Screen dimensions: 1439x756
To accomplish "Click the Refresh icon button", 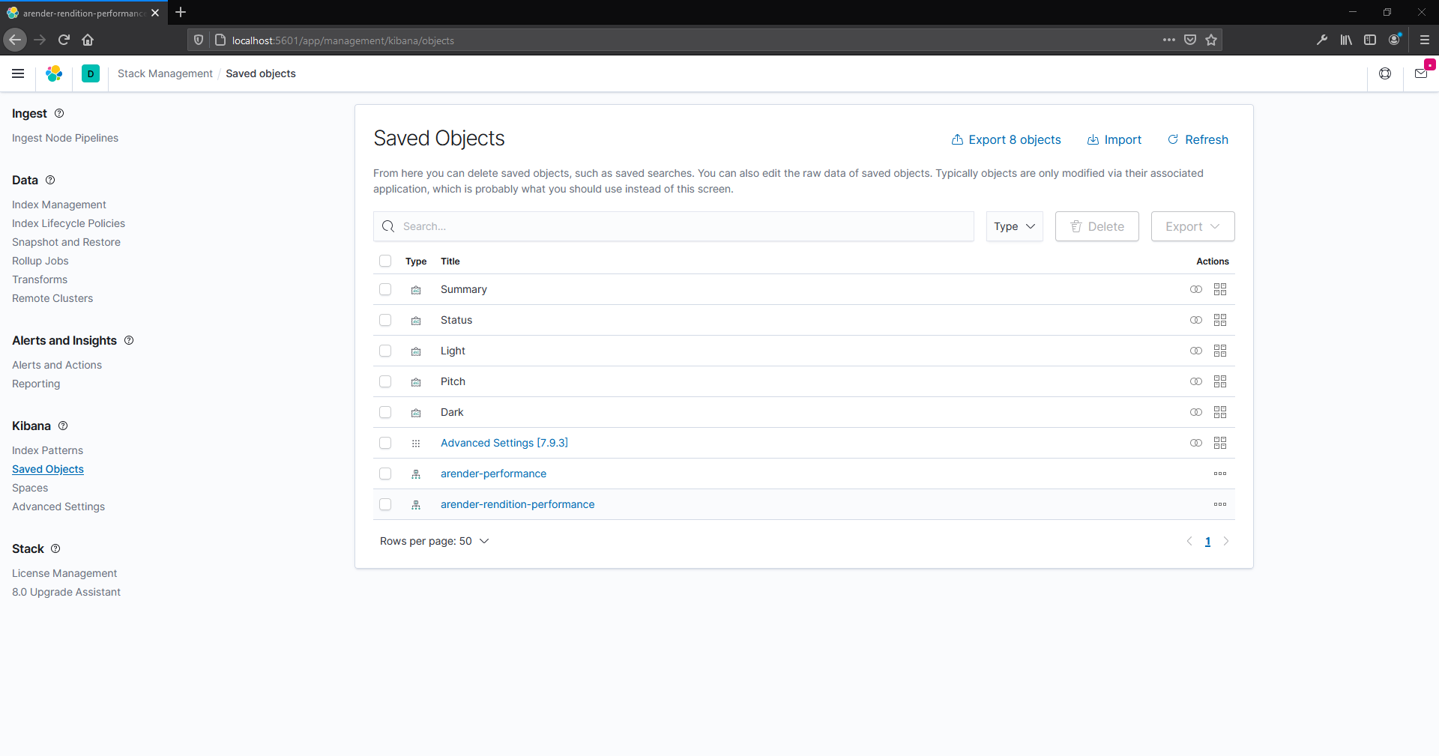I will [1198, 139].
